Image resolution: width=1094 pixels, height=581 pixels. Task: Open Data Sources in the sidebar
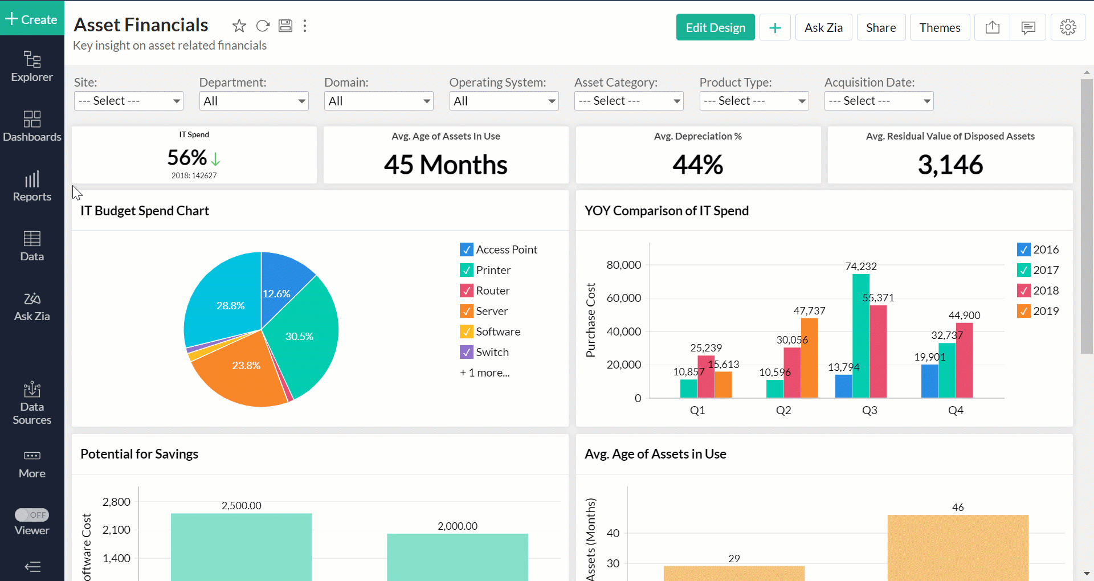[32, 403]
